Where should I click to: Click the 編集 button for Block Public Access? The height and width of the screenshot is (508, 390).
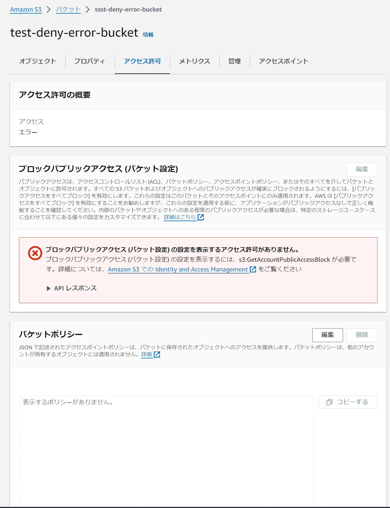(x=362, y=169)
